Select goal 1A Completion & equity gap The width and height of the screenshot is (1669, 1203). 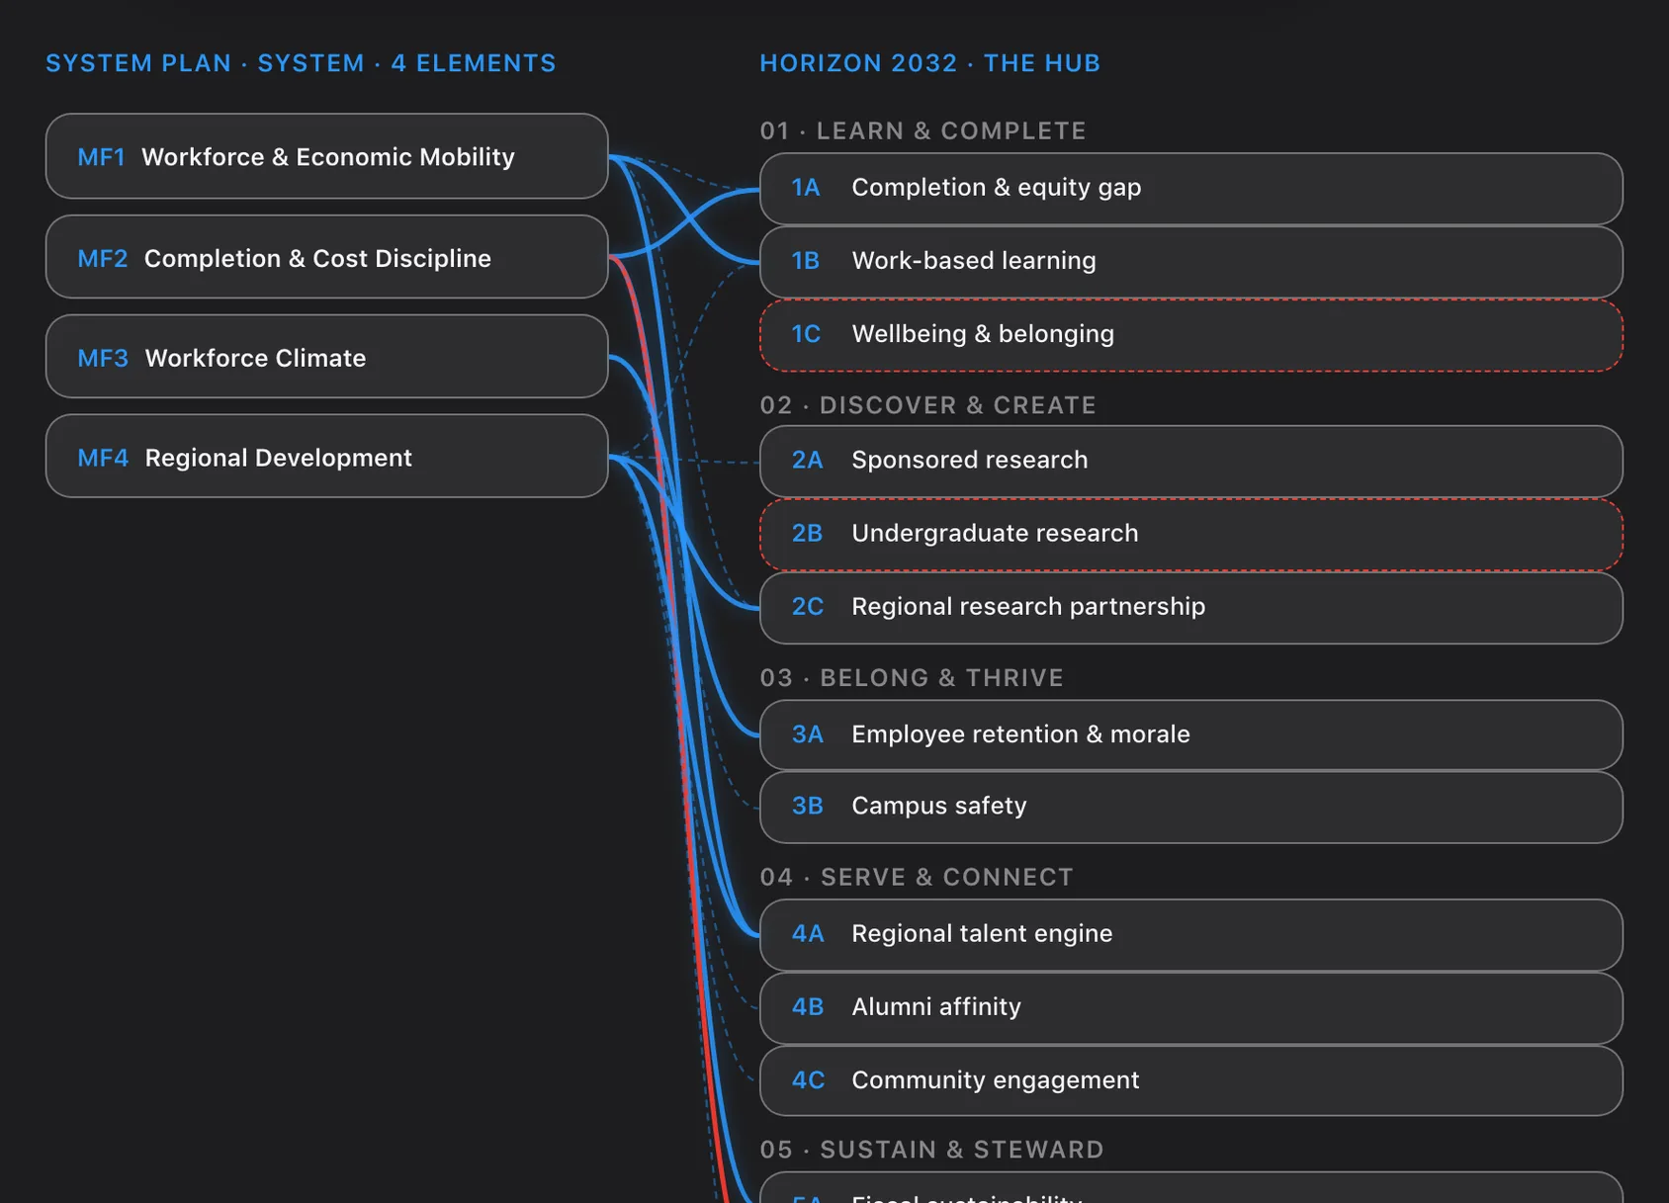1190,188
